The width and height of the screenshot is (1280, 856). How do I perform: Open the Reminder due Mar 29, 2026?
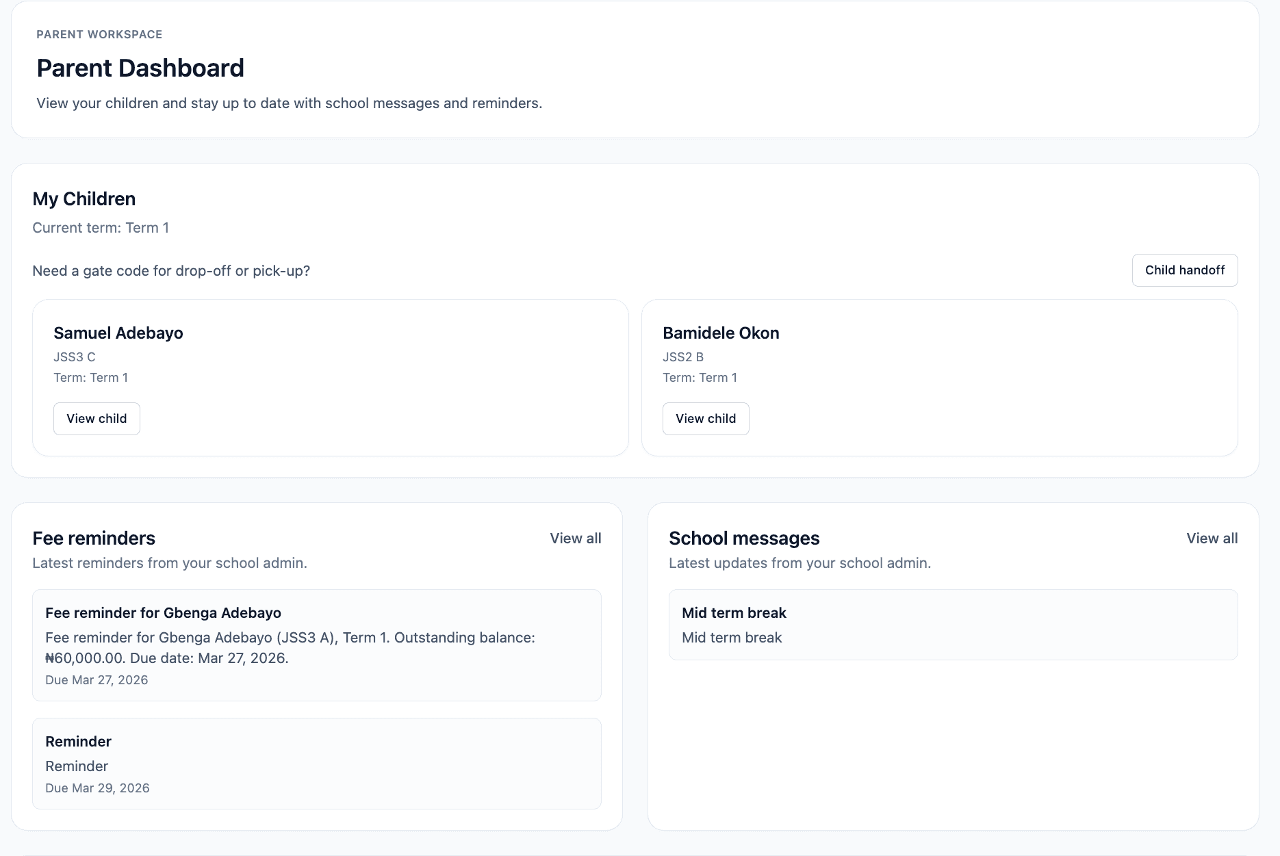[x=316, y=763]
